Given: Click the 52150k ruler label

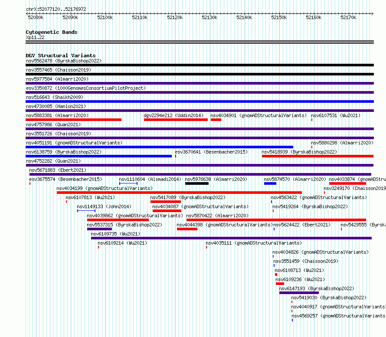Looking at the screenshot, I should 279,17.
